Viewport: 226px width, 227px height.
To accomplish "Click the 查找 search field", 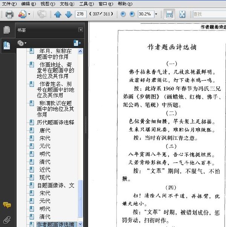I will point(209,14).
